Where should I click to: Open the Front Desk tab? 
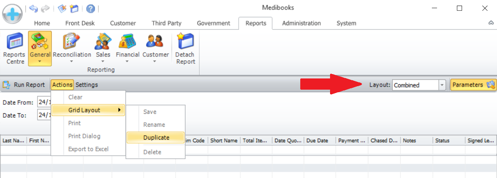tap(80, 23)
